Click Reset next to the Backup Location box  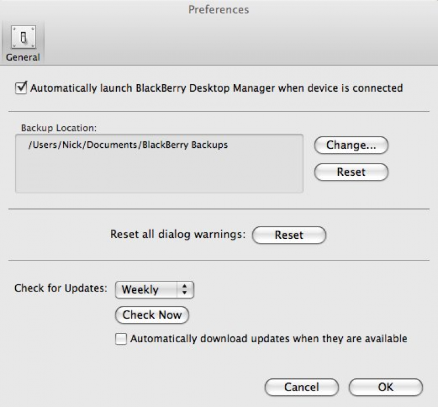(x=351, y=172)
